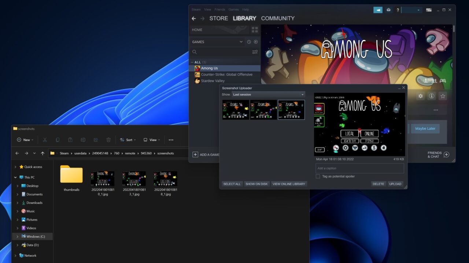Click VIEW ONLINE LIBRARY button

(289, 184)
